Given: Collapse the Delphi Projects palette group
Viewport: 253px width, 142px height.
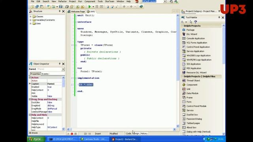Looking at the screenshot, I should click(x=183, y=26).
